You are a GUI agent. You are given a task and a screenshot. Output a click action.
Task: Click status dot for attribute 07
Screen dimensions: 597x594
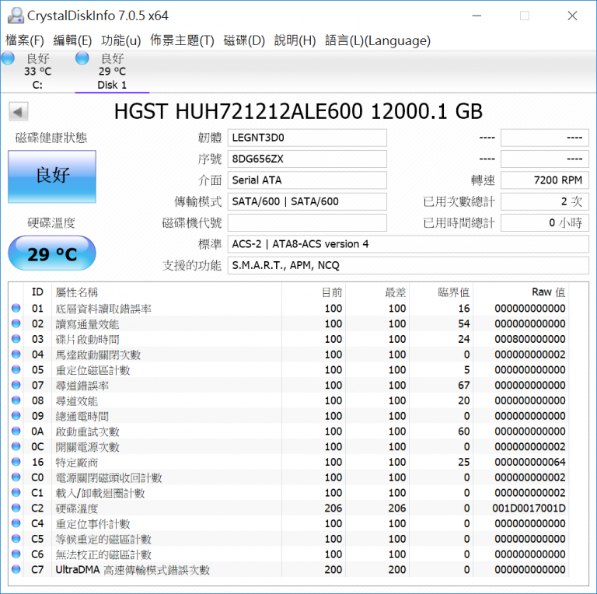[x=16, y=385]
